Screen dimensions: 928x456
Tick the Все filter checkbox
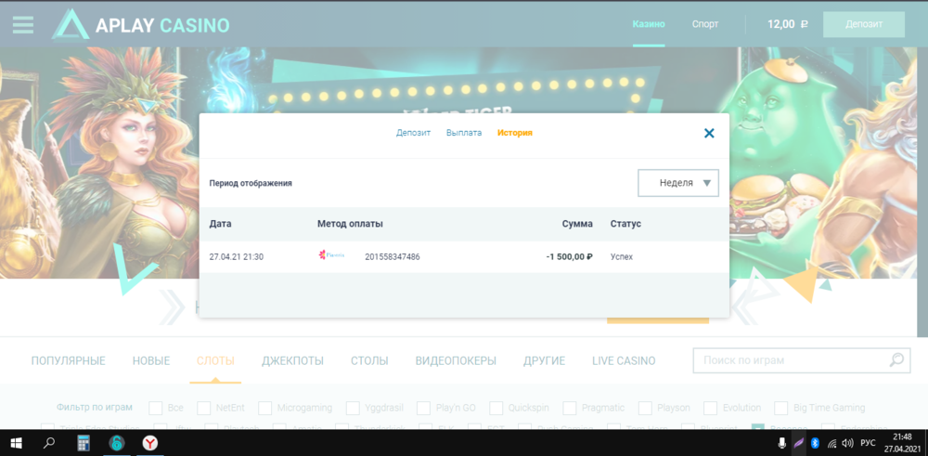[x=156, y=408]
